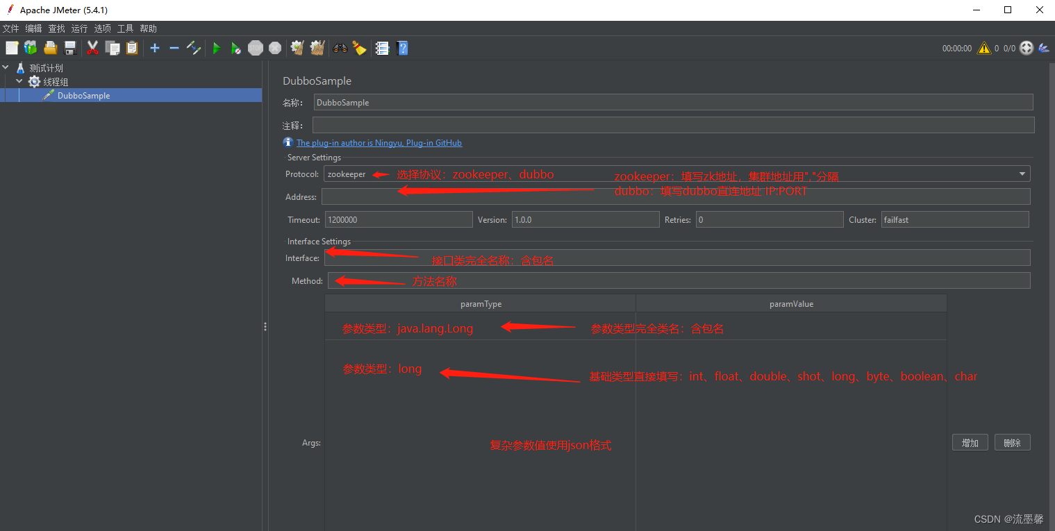This screenshot has width=1055, height=531.
Task: Click the Cluster field showing failfast
Action: (x=955, y=219)
